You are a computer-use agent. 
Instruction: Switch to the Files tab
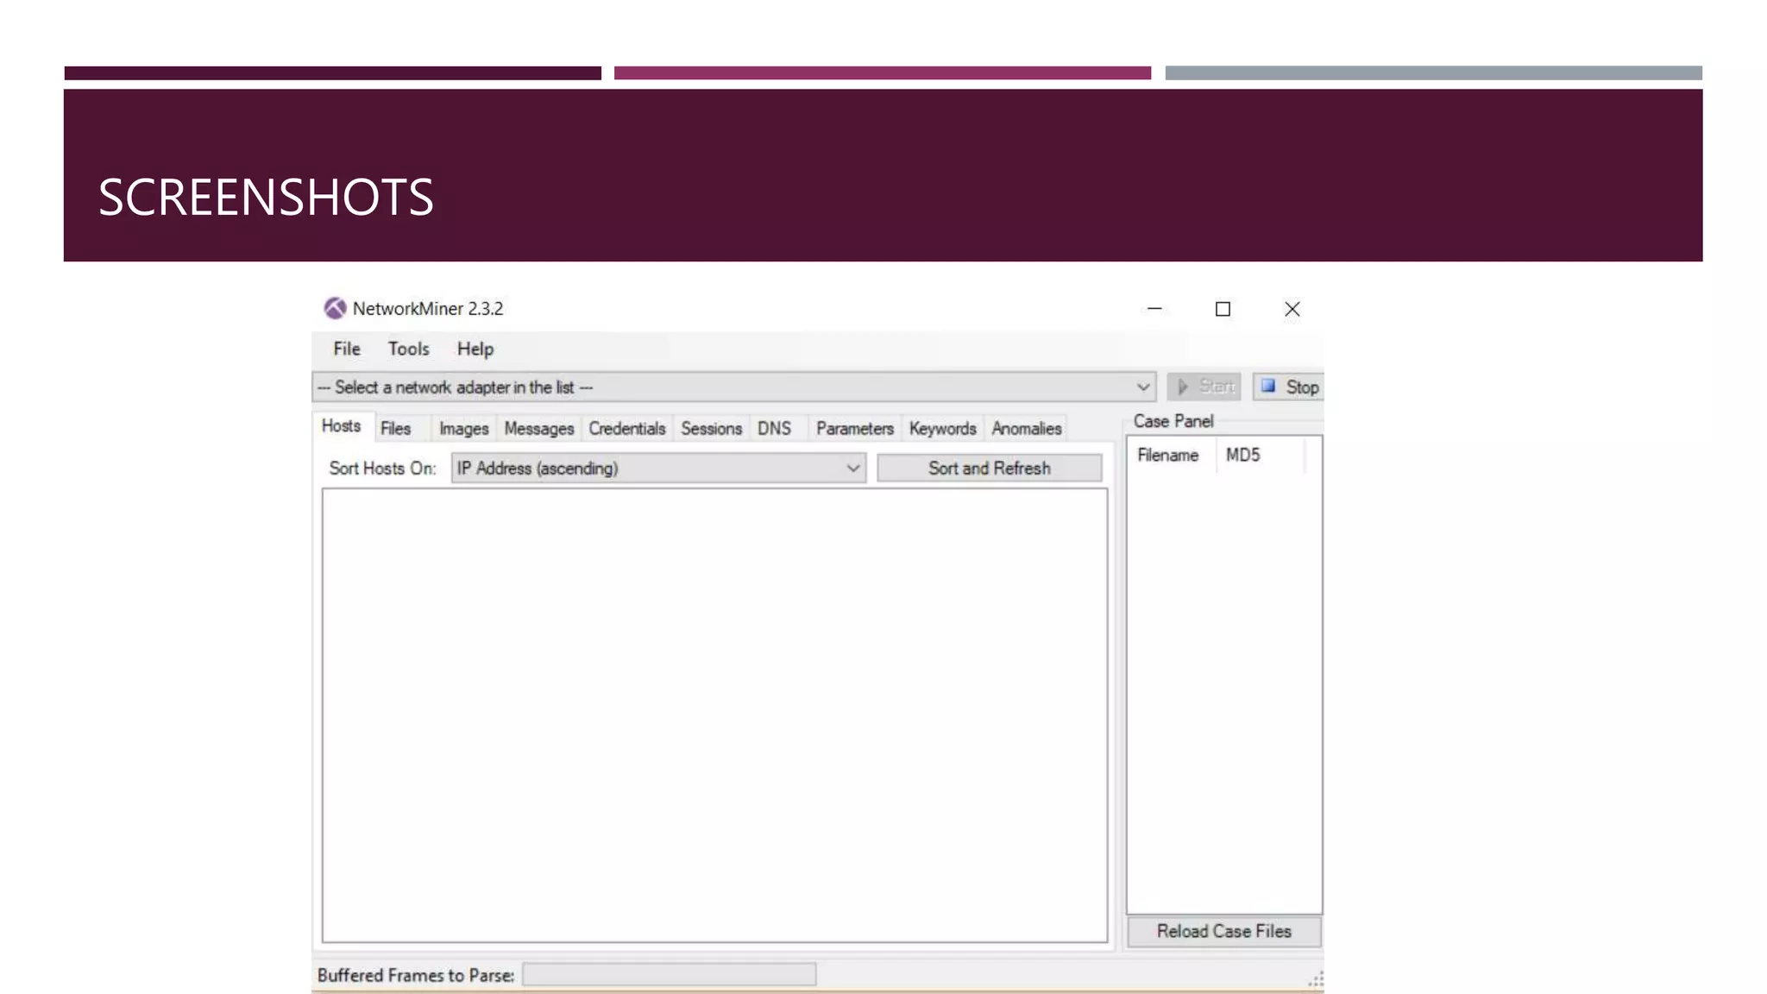(x=396, y=429)
